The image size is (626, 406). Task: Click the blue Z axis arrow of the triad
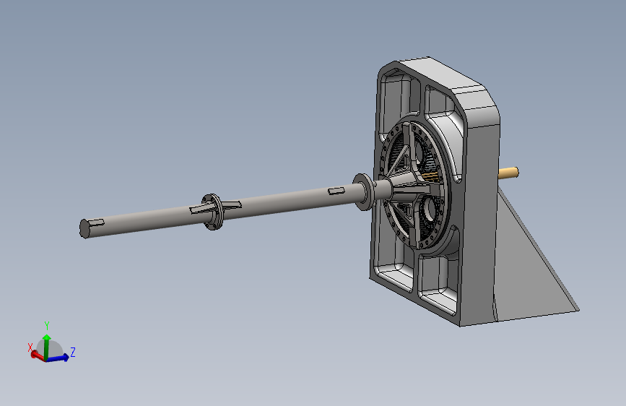(59, 358)
